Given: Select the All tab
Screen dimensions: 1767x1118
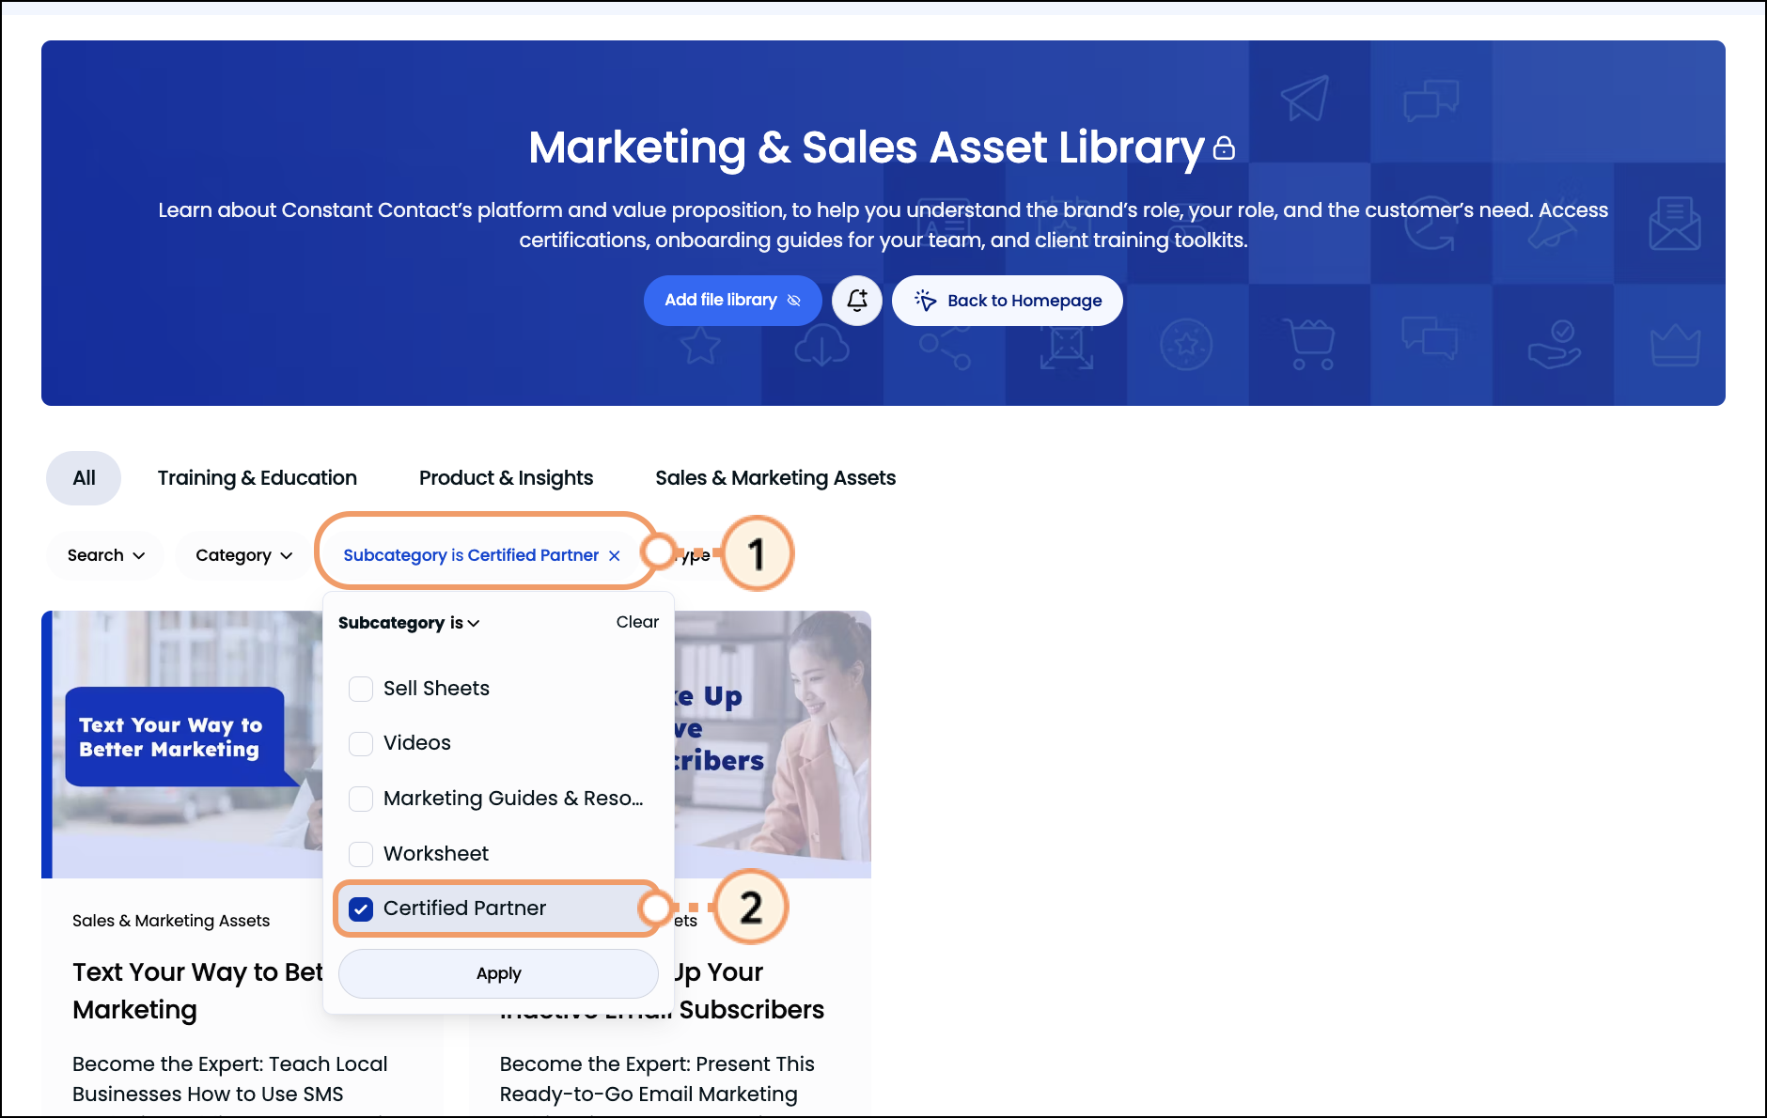Looking at the screenshot, I should click(x=84, y=478).
